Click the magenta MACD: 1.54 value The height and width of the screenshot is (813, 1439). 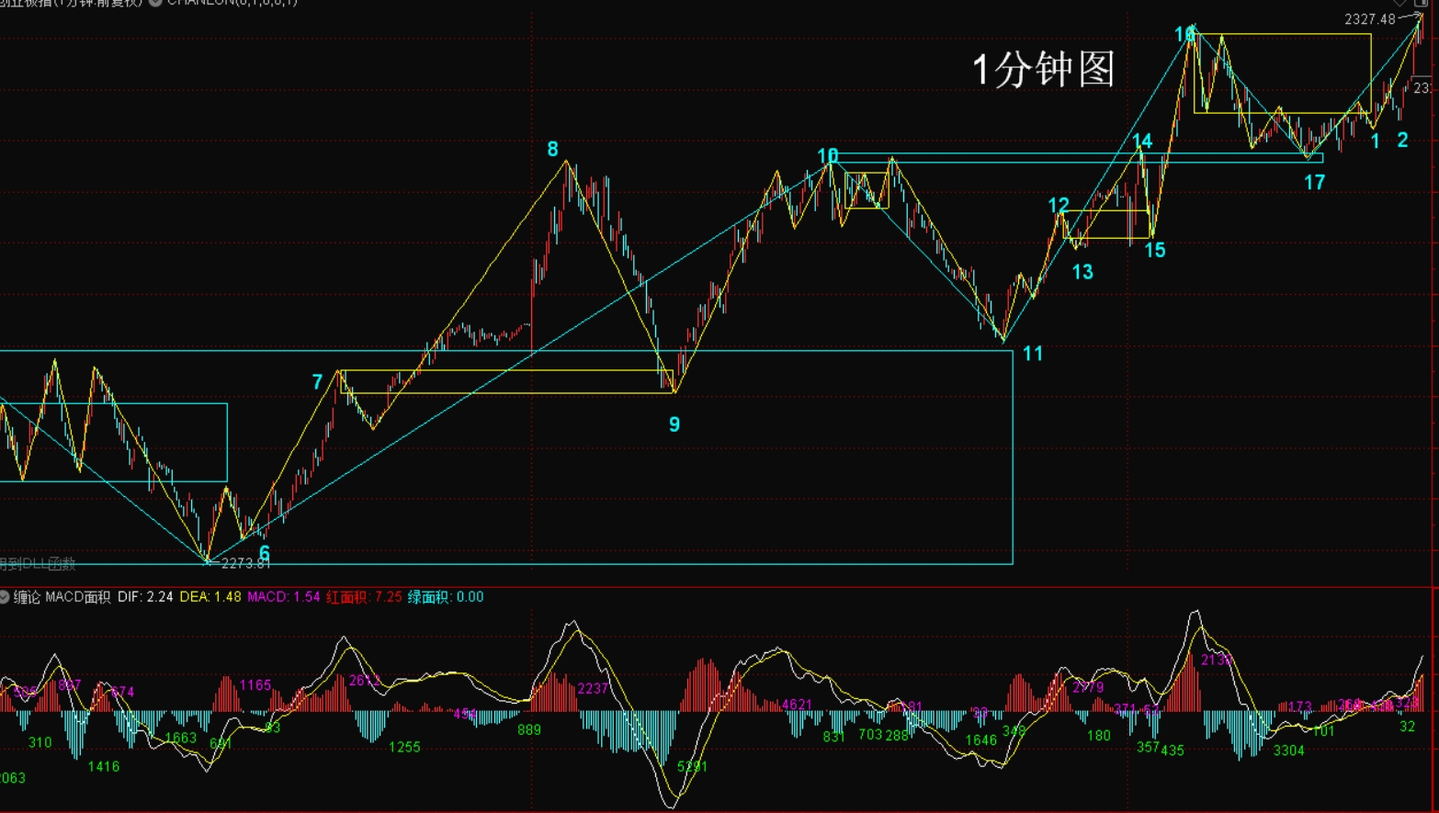(x=284, y=597)
